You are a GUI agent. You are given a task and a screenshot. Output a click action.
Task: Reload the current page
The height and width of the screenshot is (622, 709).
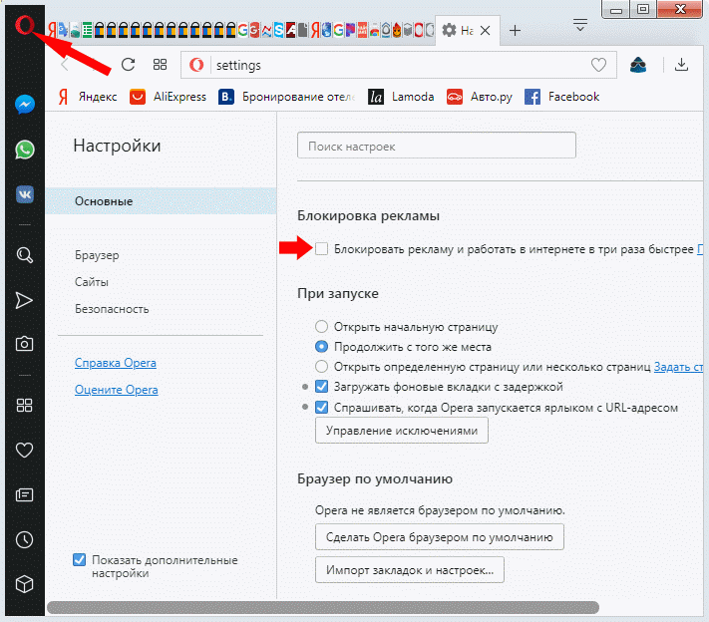pos(128,65)
